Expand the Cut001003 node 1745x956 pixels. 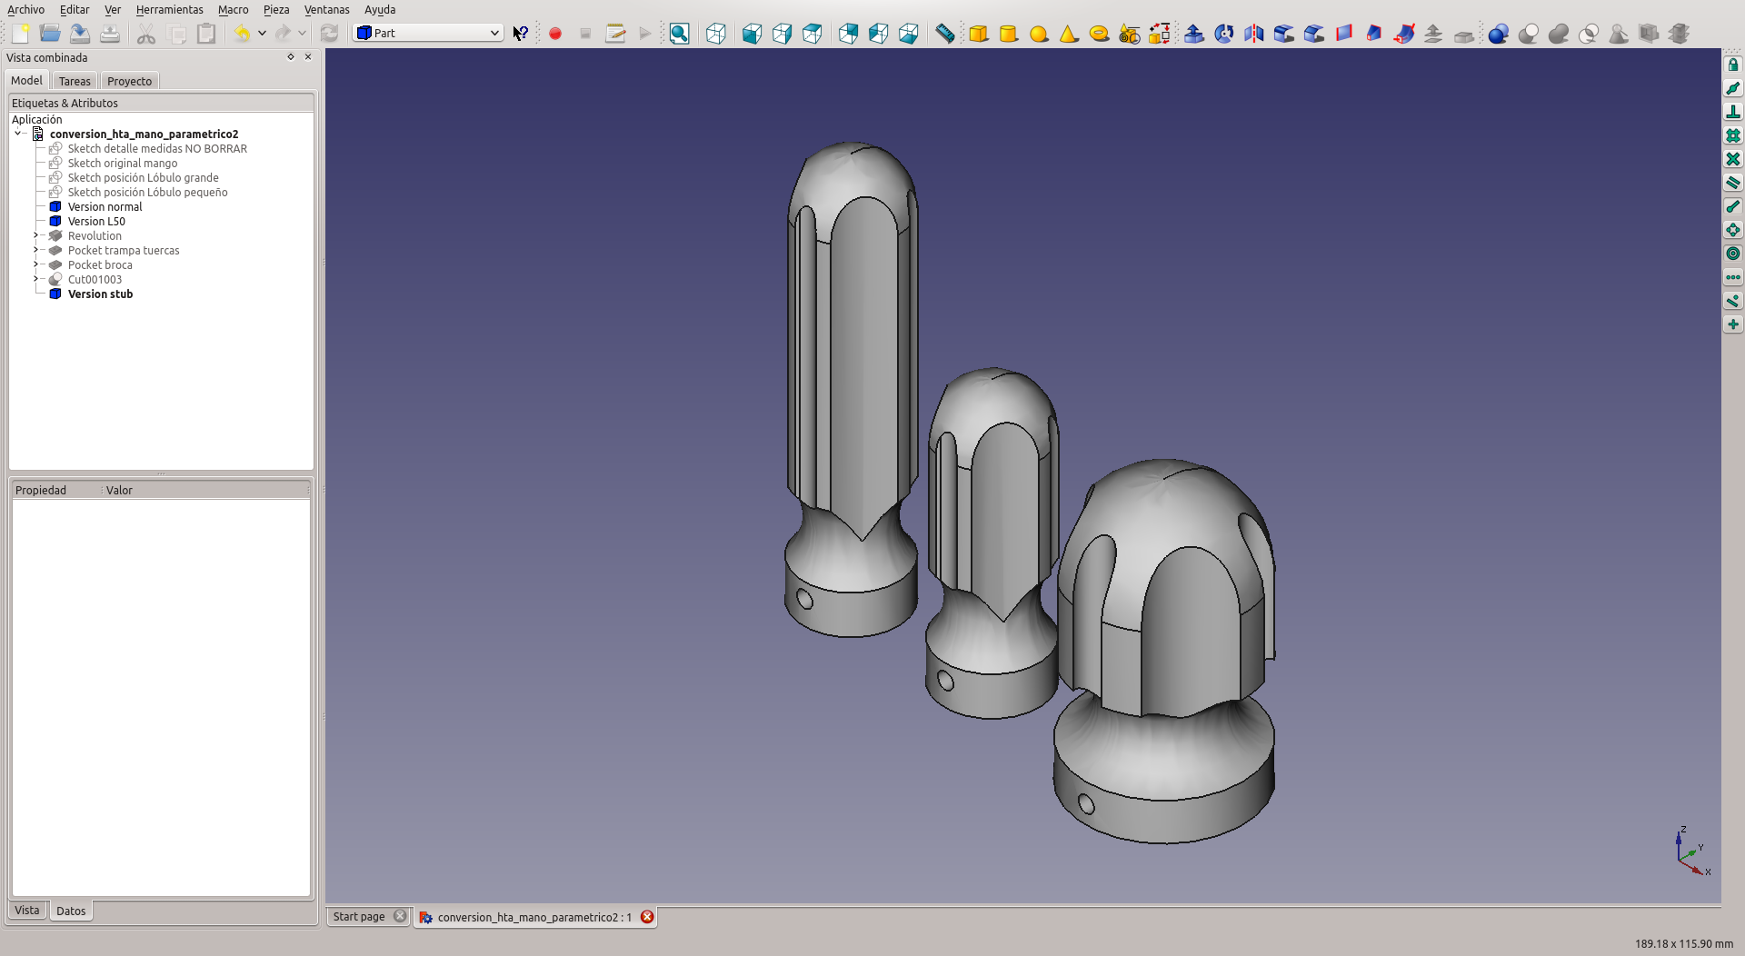(x=36, y=279)
